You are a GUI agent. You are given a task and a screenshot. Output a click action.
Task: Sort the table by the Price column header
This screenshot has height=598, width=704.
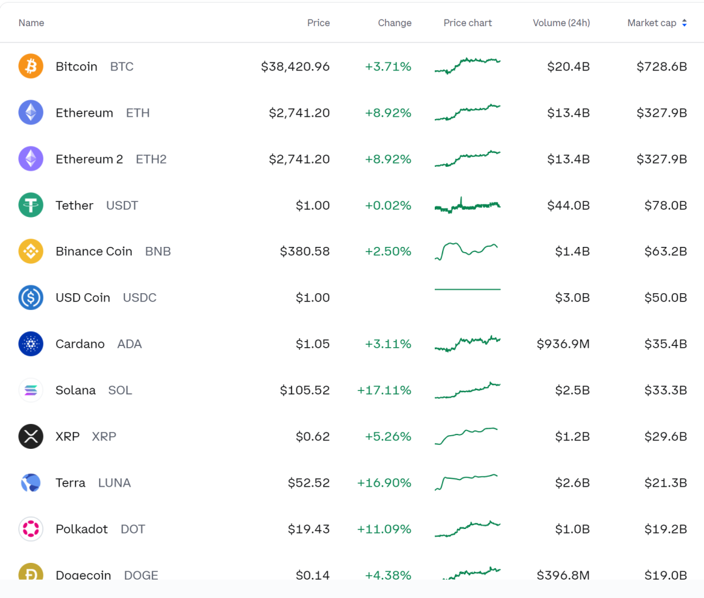pyautogui.click(x=318, y=23)
